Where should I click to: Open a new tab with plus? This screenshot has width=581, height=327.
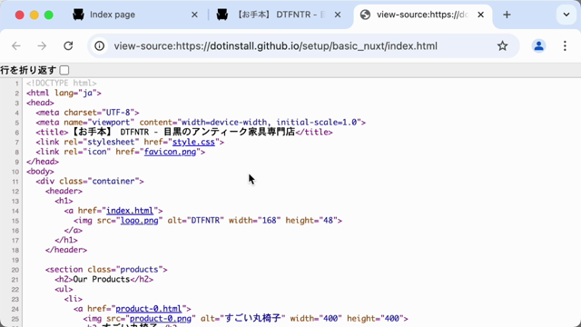click(x=507, y=15)
